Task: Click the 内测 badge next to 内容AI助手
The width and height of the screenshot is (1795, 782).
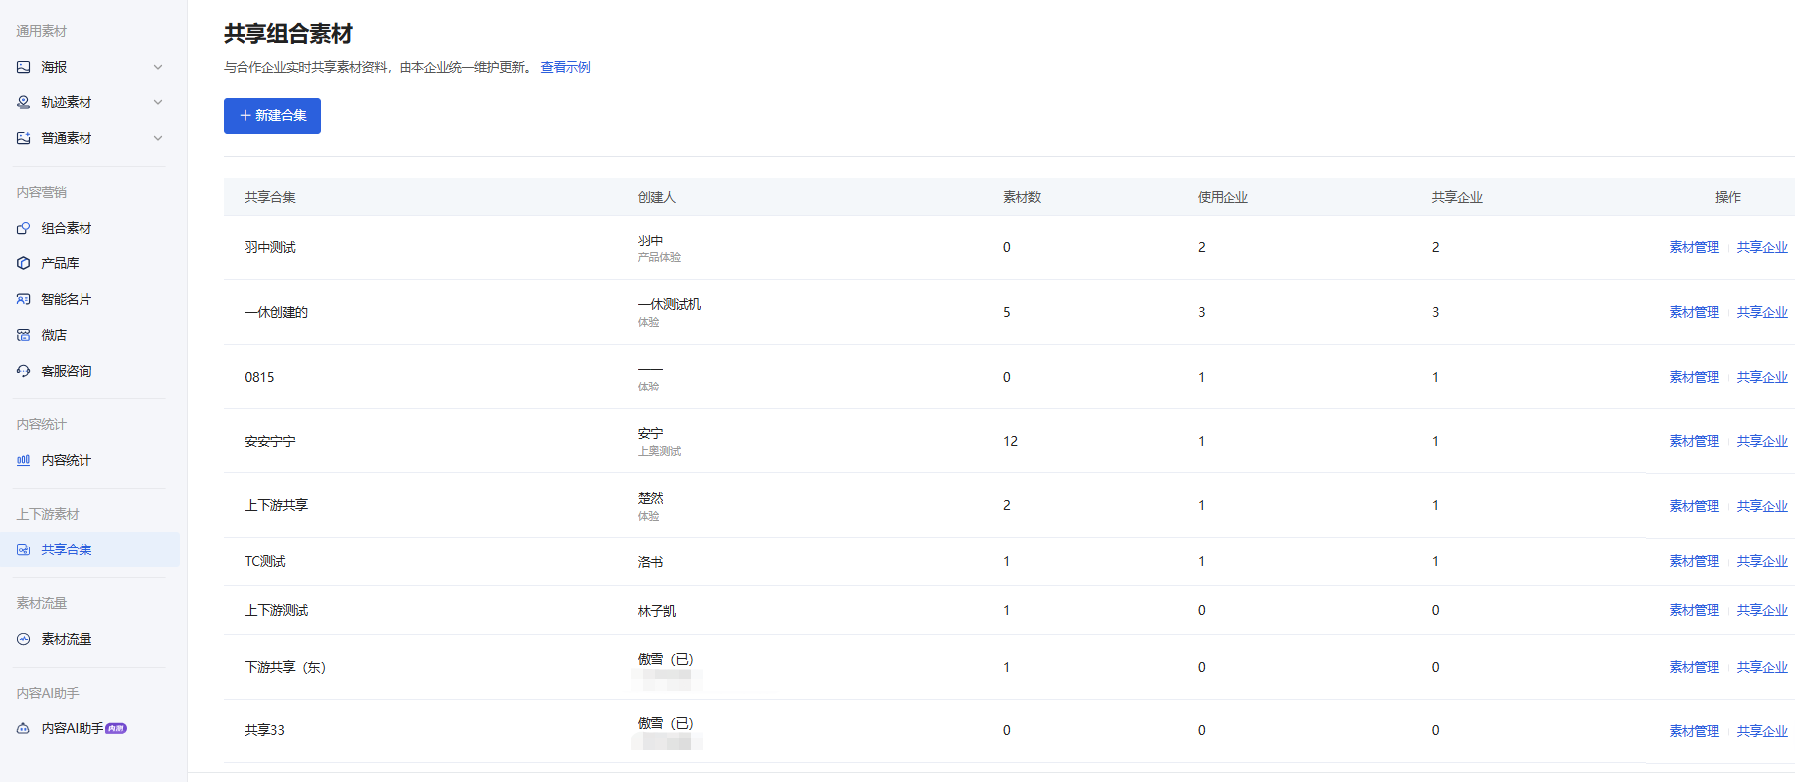Action: pos(116,728)
